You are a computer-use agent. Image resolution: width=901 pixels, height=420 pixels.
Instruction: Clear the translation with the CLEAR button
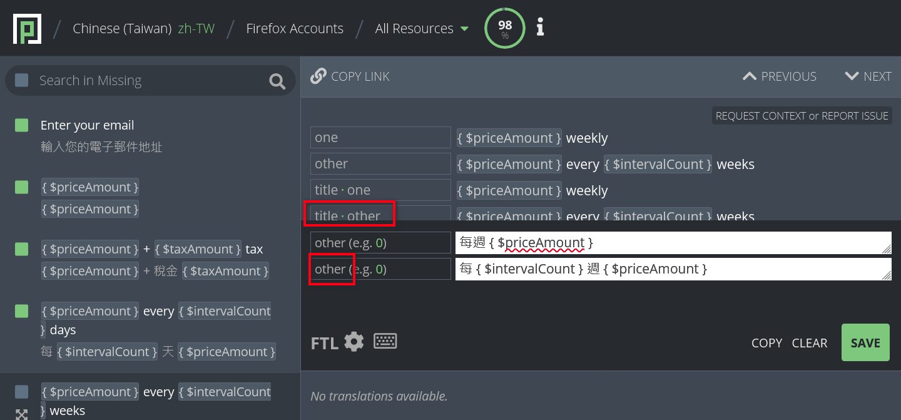point(810,342)
